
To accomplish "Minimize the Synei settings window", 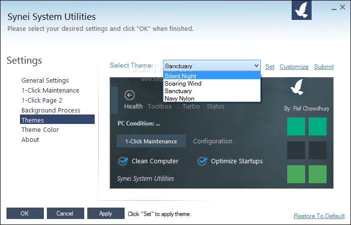I will click(x=334, y=9).
